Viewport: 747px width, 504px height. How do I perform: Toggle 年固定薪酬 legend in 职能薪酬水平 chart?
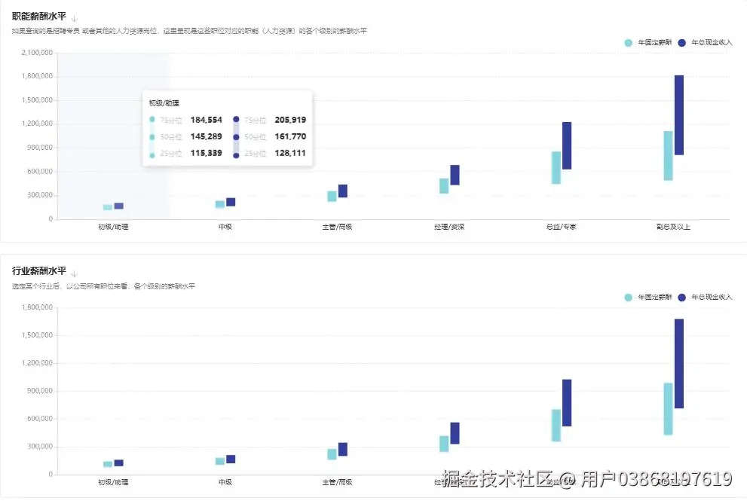tap(648, 42)
